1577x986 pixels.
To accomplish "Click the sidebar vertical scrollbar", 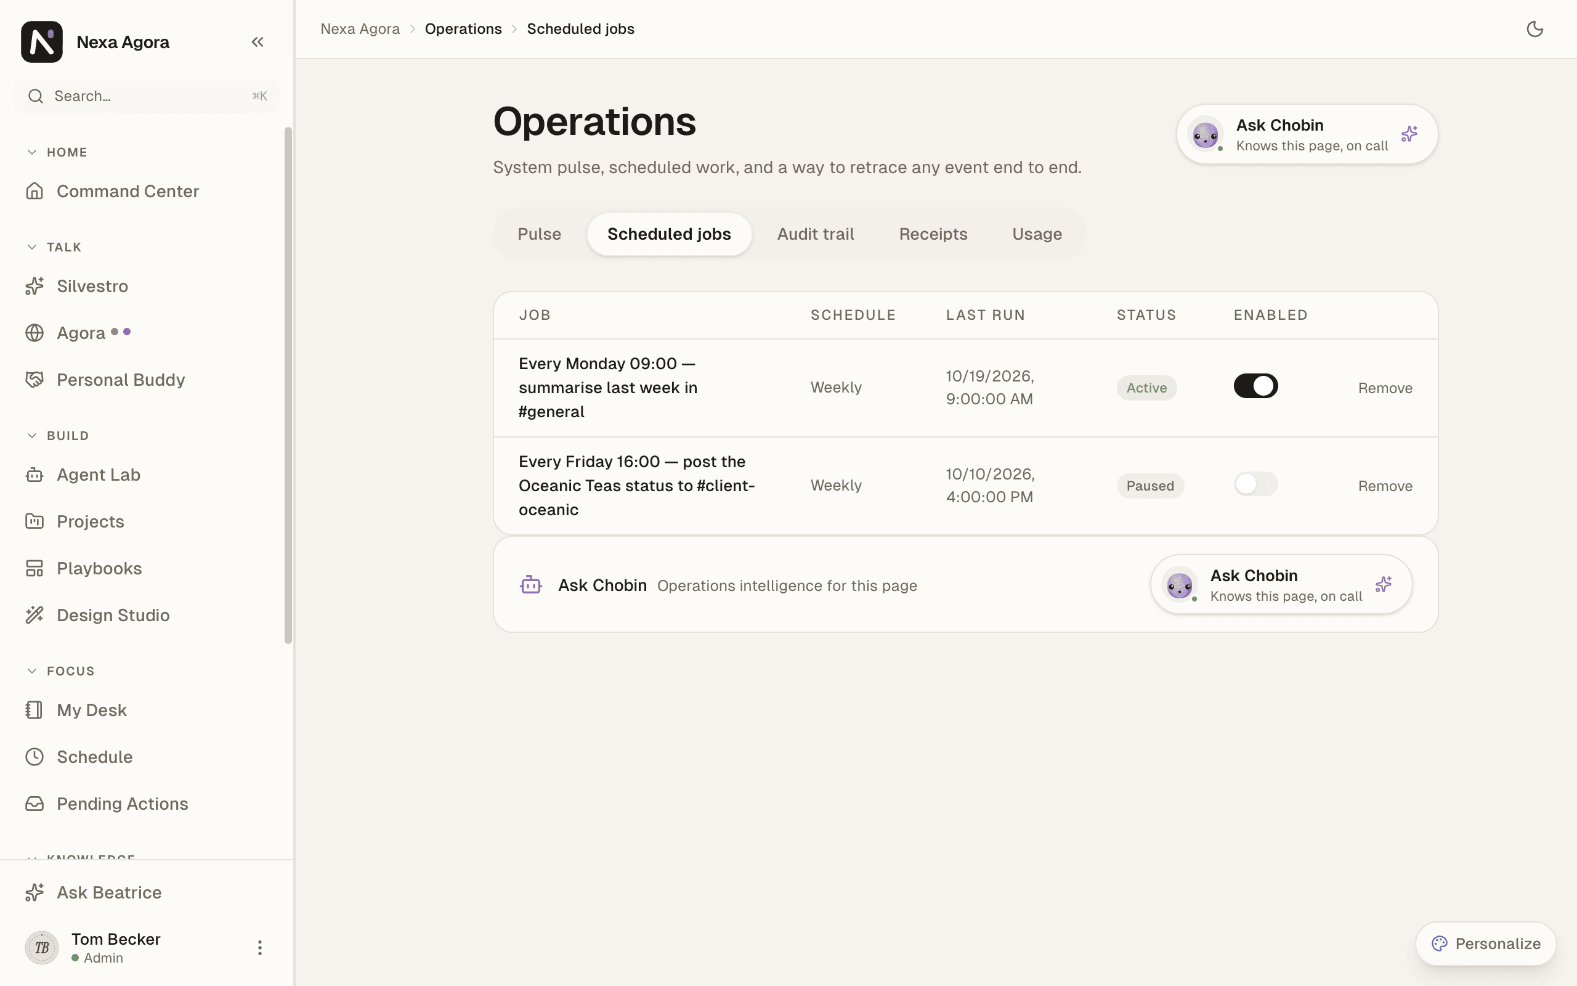I will point(288,385).
